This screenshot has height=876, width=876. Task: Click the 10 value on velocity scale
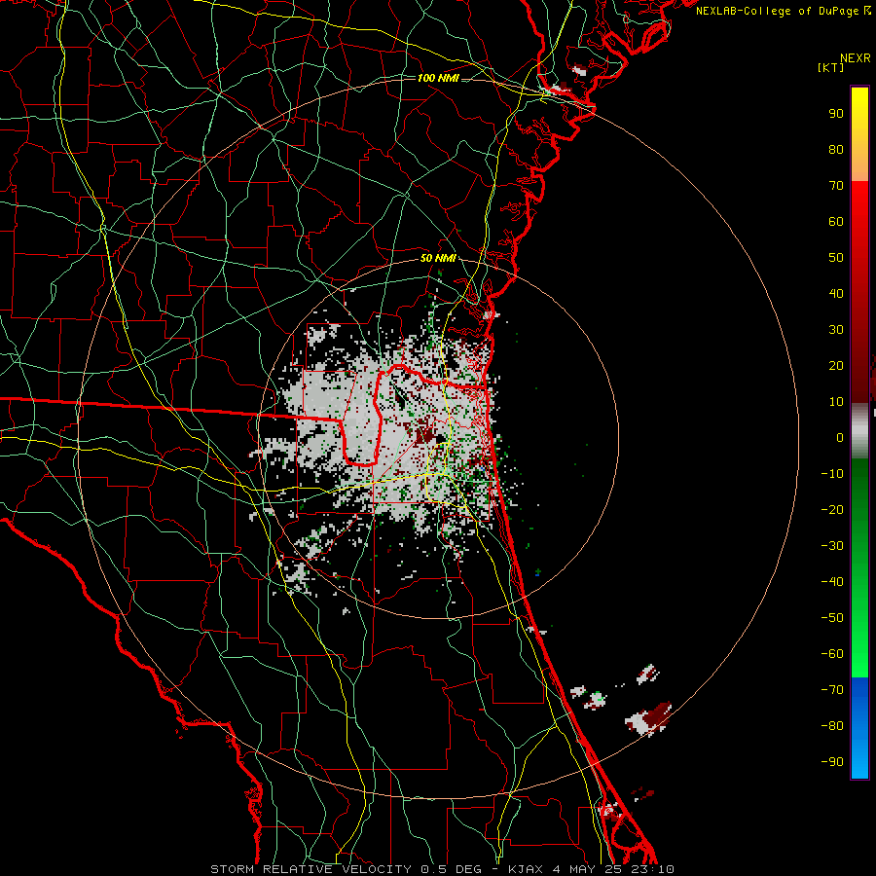click(836, 402)
